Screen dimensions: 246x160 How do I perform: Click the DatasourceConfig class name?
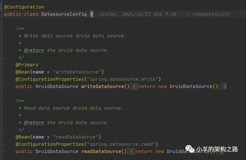[x=64, y=14]
